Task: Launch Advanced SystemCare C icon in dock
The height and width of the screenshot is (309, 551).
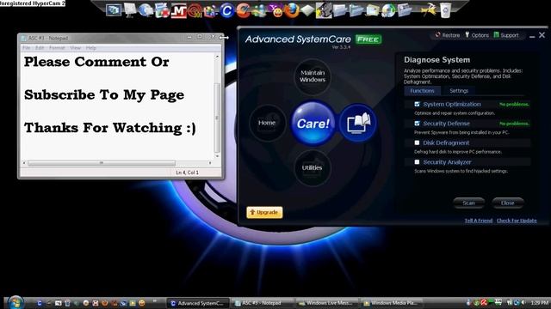Action: coord(227,11)
